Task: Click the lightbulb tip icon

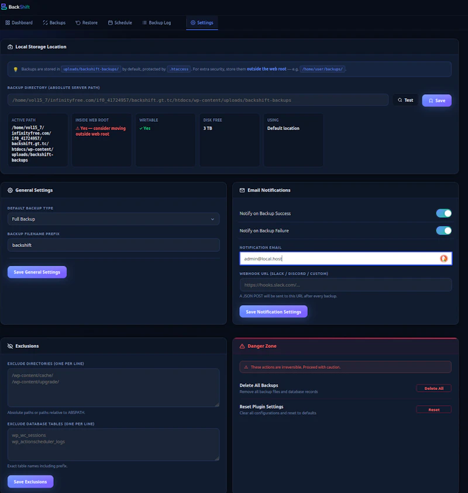Action: 15,69
